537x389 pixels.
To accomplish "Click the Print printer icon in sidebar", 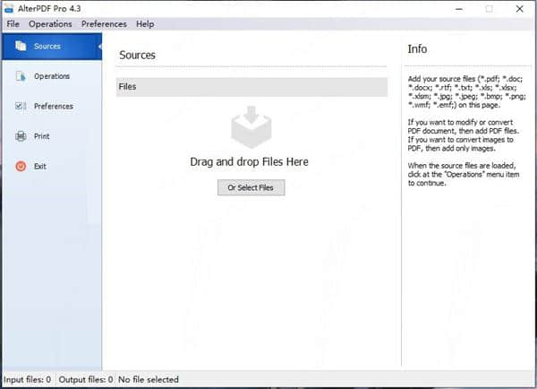I will (x=20, y=136).
